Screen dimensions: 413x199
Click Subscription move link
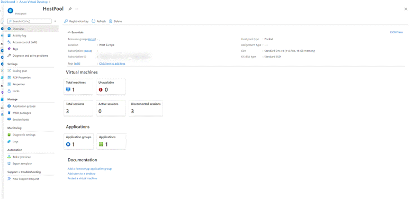coord(88,51)
